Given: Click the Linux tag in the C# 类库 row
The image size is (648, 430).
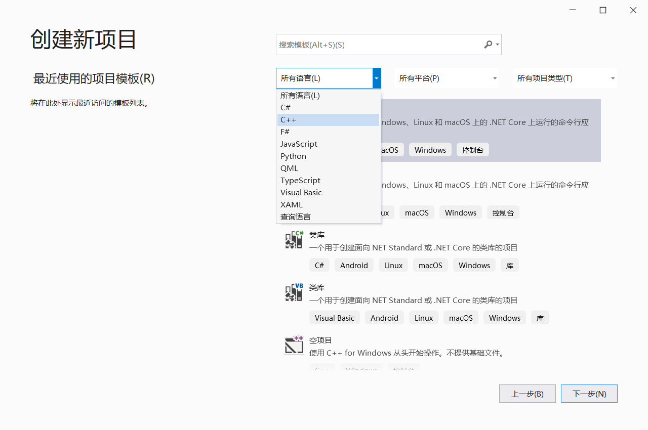Looking at the screenshot, I should pyautogui.click(x=393, y=265).
